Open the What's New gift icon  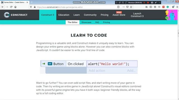pyautogui.click(x=173, y=7)
